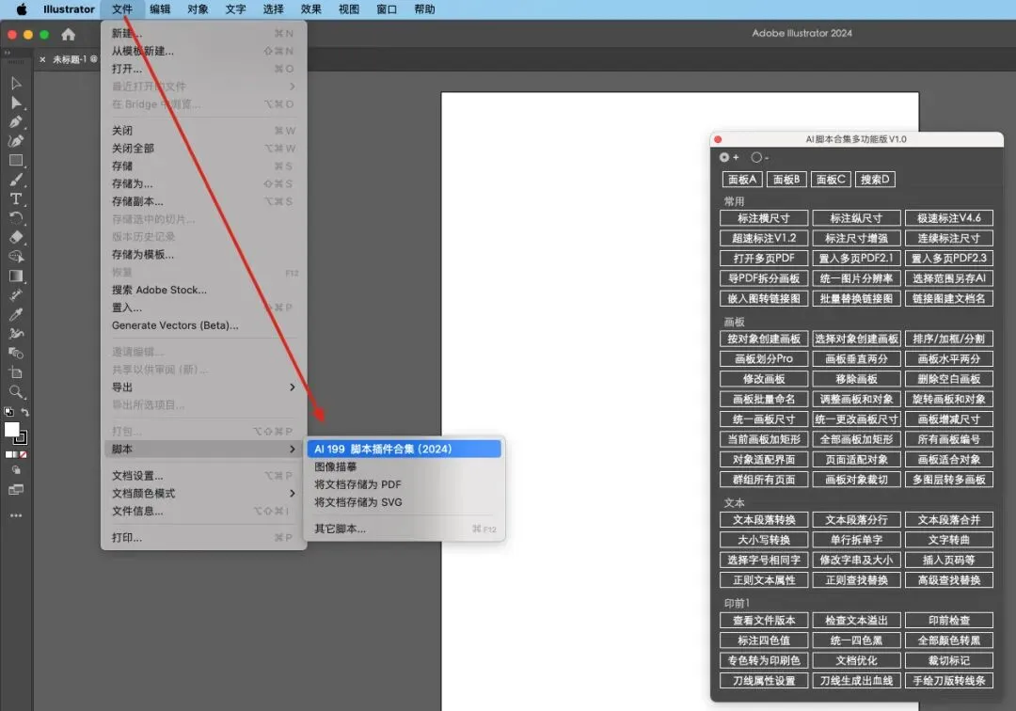Click 画板批量命名 button
The height and width of the screenshot is (711, 1016).
pos(764,399)
